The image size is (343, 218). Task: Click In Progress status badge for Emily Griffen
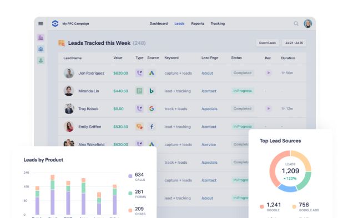(x=243, y=127)
